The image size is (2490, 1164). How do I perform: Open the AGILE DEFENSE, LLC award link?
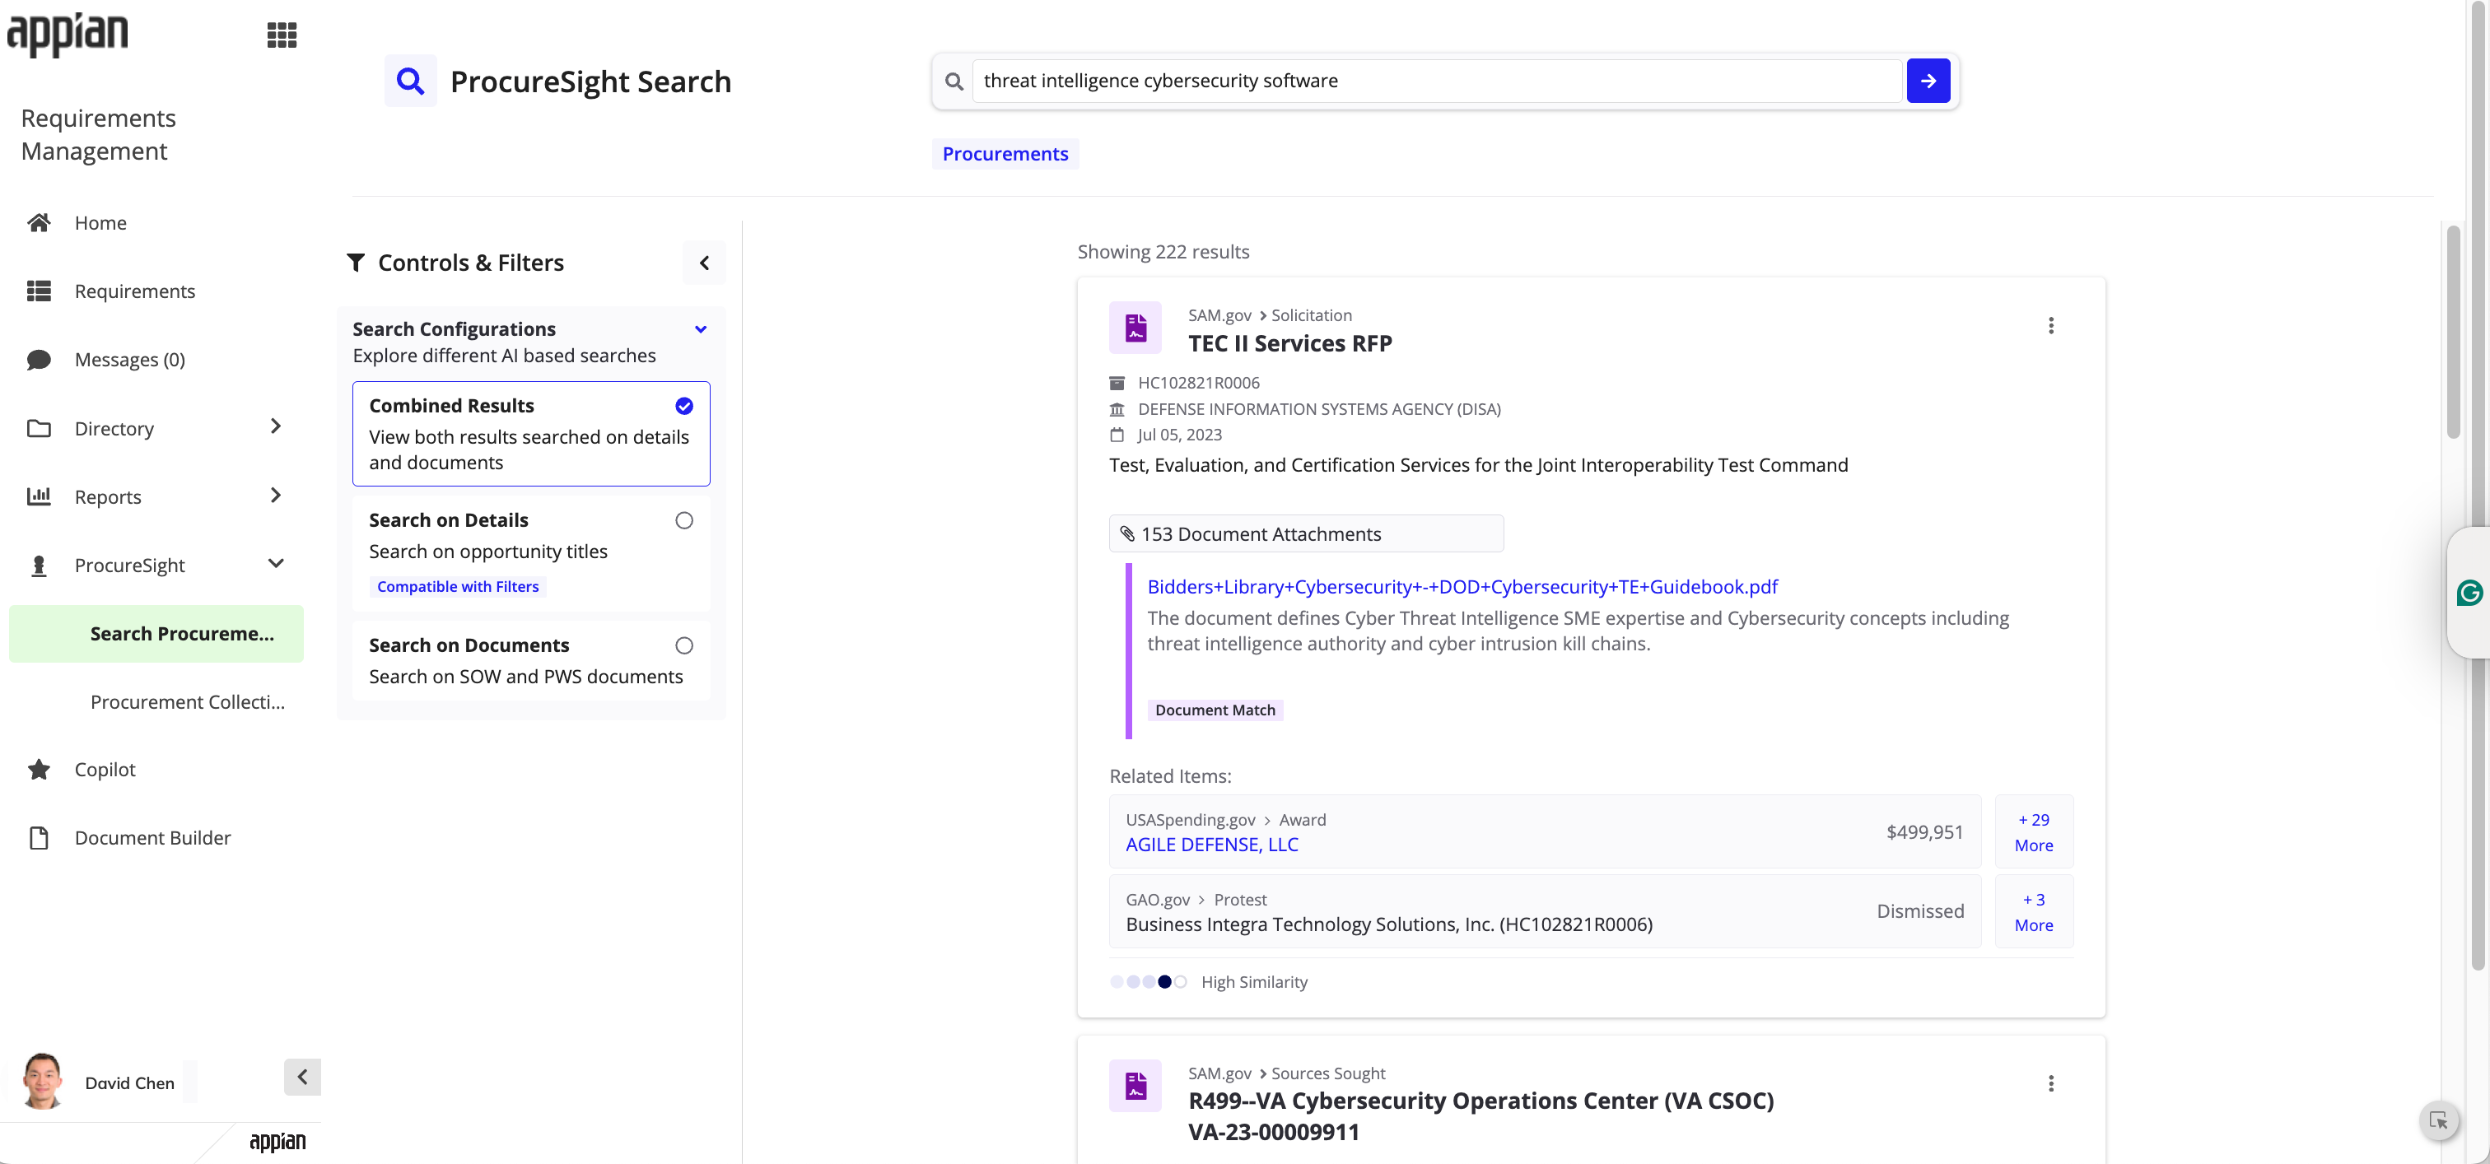tap(1211, 845)
